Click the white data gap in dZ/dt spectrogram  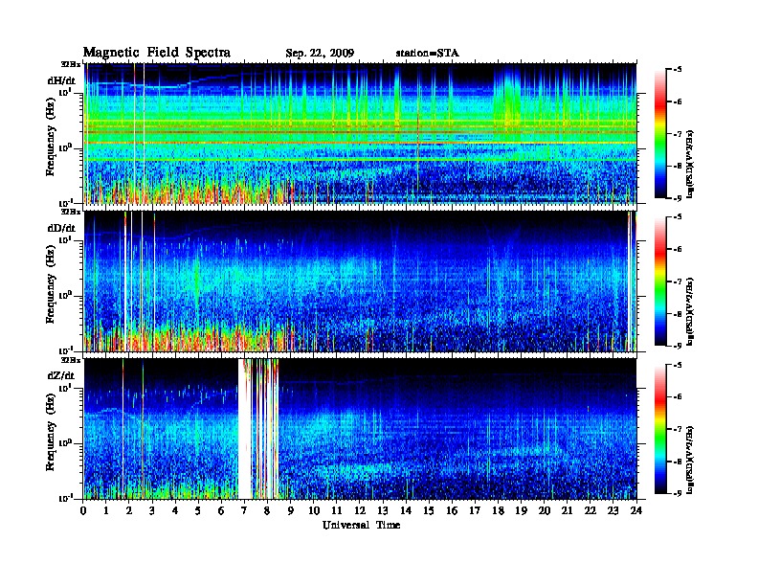(245, 429)
